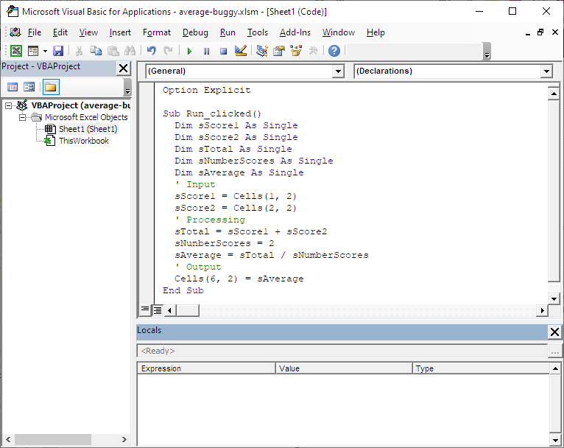Collapse Microsoft Excel Objects folder
564x448 pixels.
click(22, 117)
